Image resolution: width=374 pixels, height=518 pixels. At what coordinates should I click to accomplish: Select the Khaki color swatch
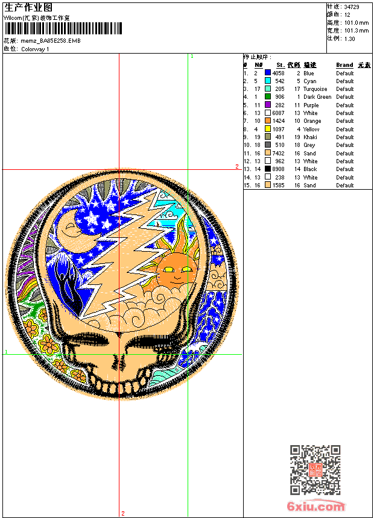tap(268, 137)
